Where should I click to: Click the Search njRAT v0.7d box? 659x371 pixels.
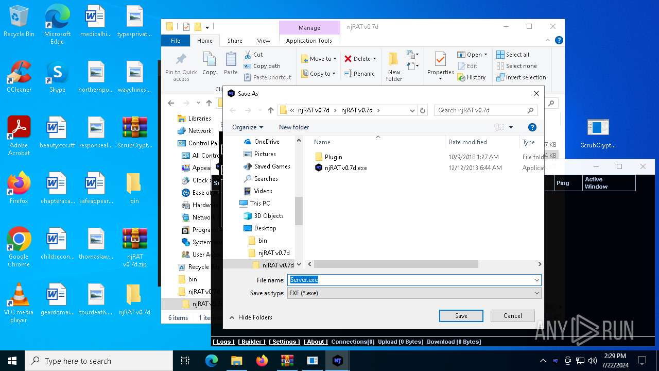[x=485, y=110]
